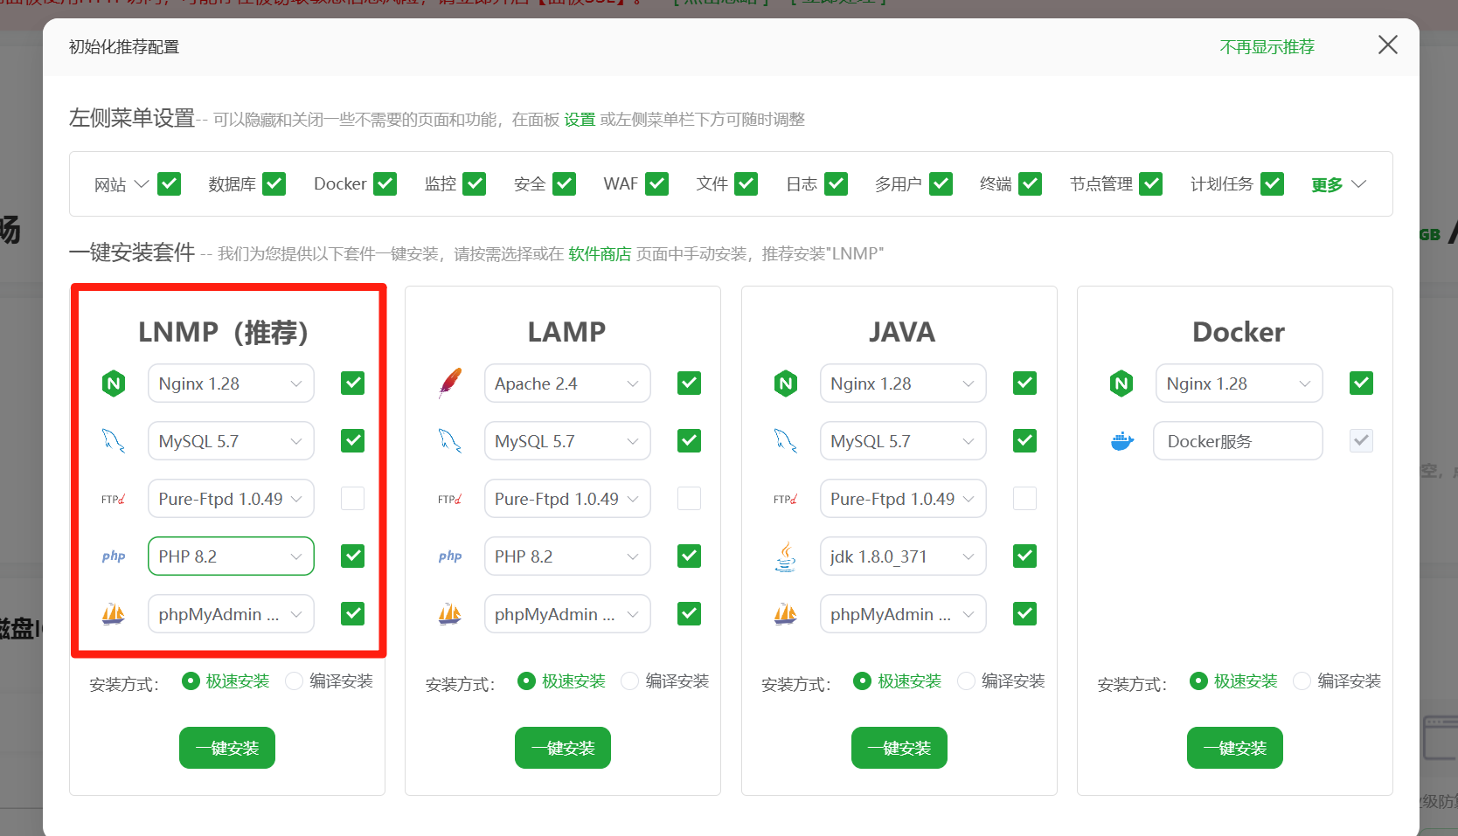Viewport: 1458px width, 836px height.
Task: Open the MySQL 5.7 dropdown in the LNMP card
Action: click(231, 441)
